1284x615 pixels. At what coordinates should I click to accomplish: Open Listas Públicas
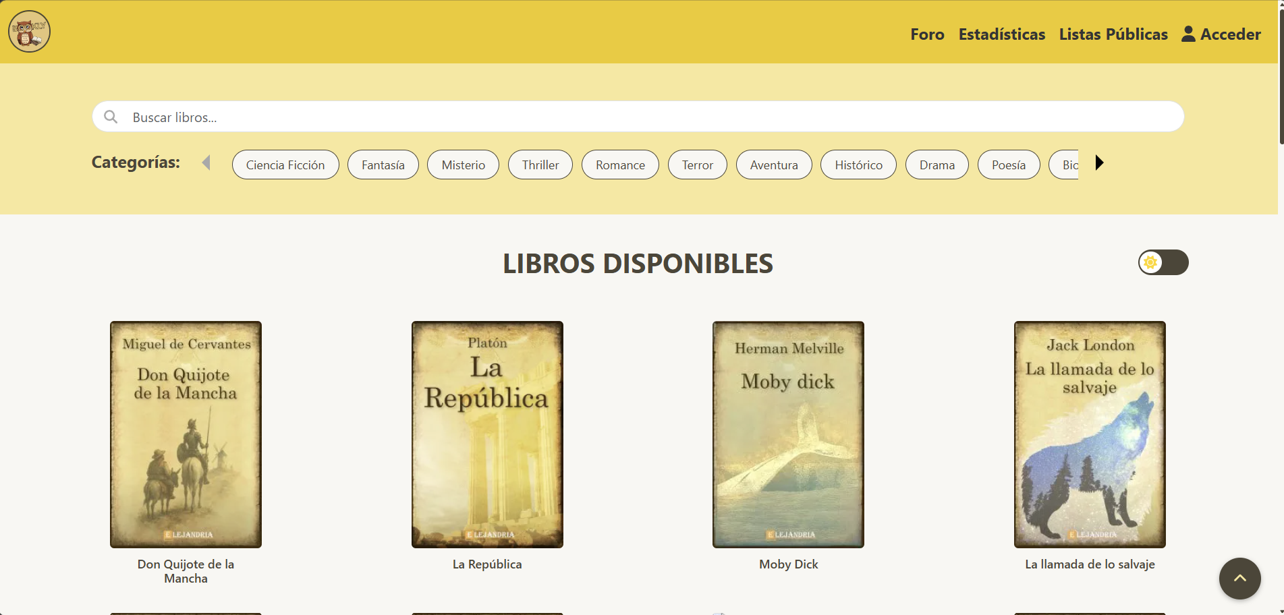[1113, 34]
